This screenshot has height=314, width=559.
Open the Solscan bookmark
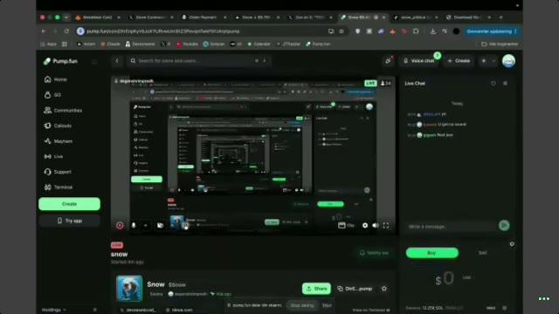pos(214,44)
